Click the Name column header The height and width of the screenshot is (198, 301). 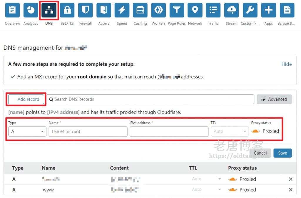(x=49, y=168)
